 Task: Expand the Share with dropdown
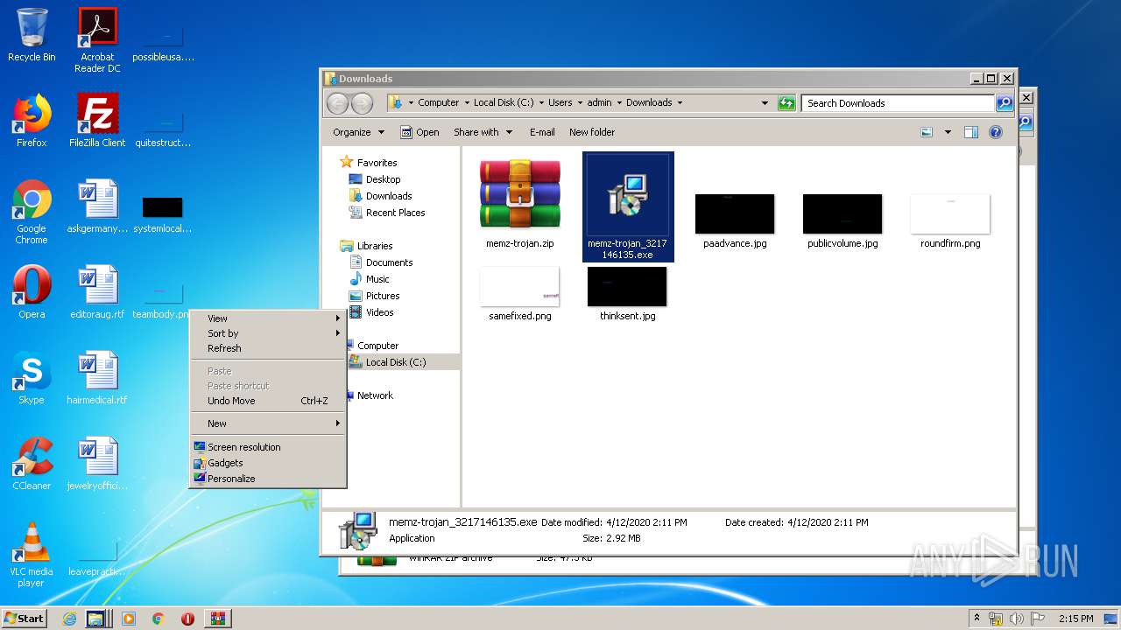click(x=483, y=132)
